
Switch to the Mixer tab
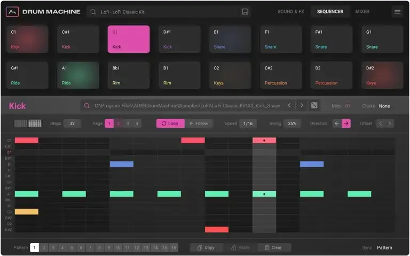click(x=362, y=12)
